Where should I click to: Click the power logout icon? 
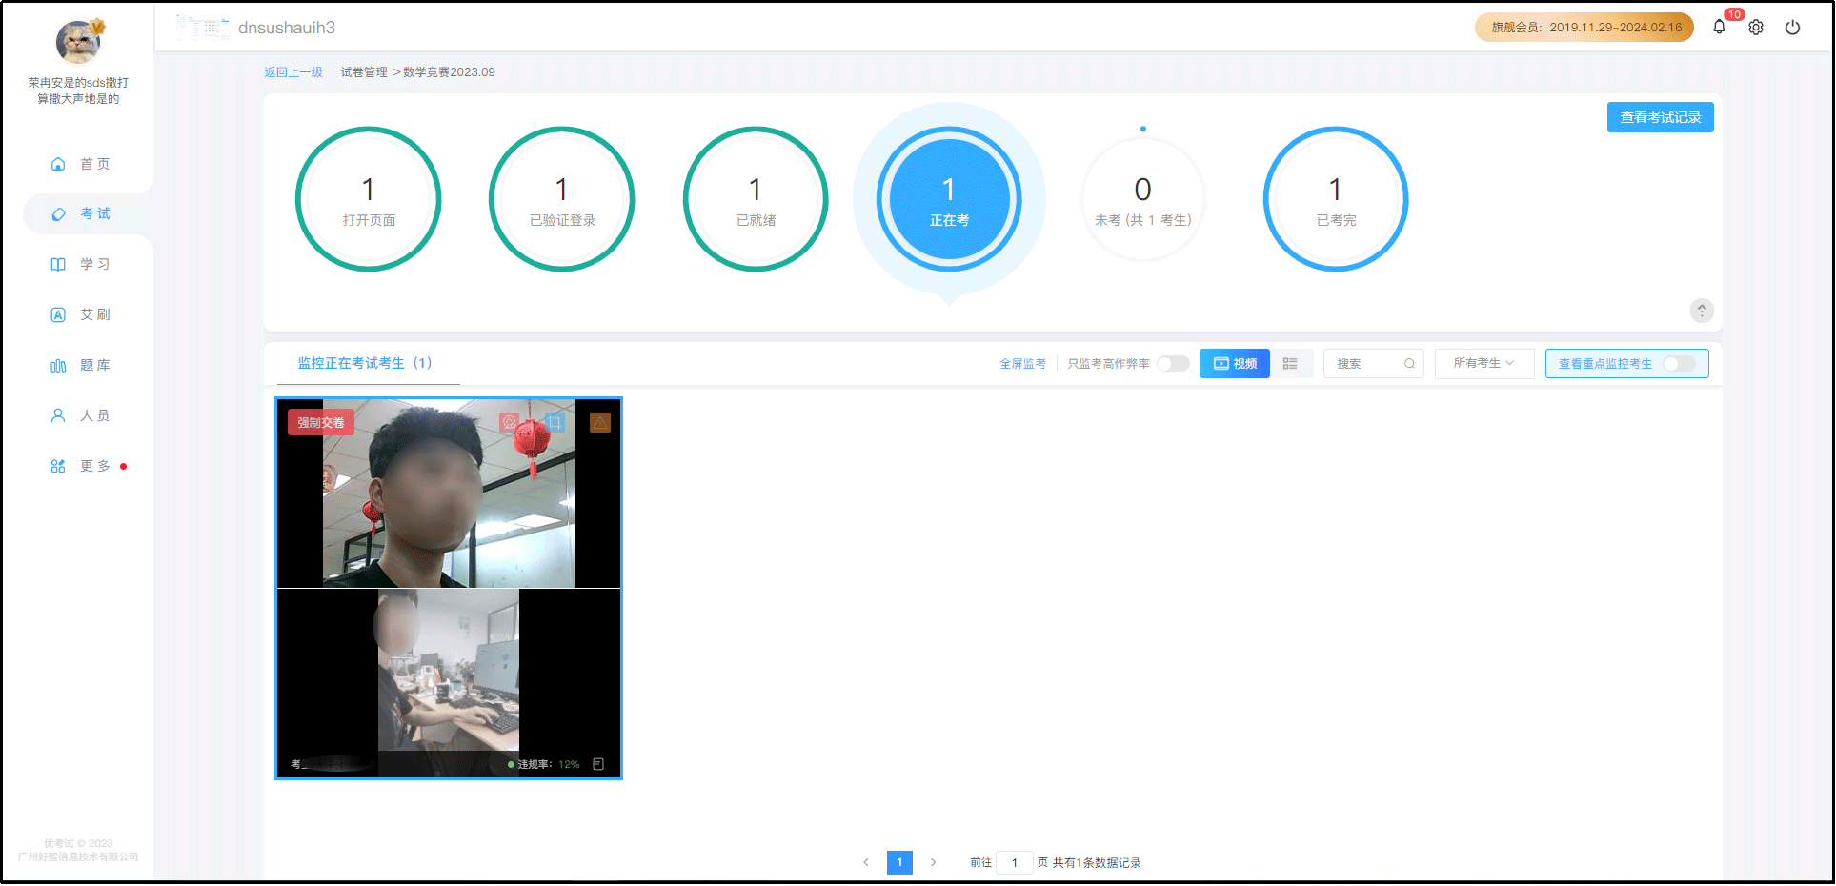click(x=1792, y=28)
